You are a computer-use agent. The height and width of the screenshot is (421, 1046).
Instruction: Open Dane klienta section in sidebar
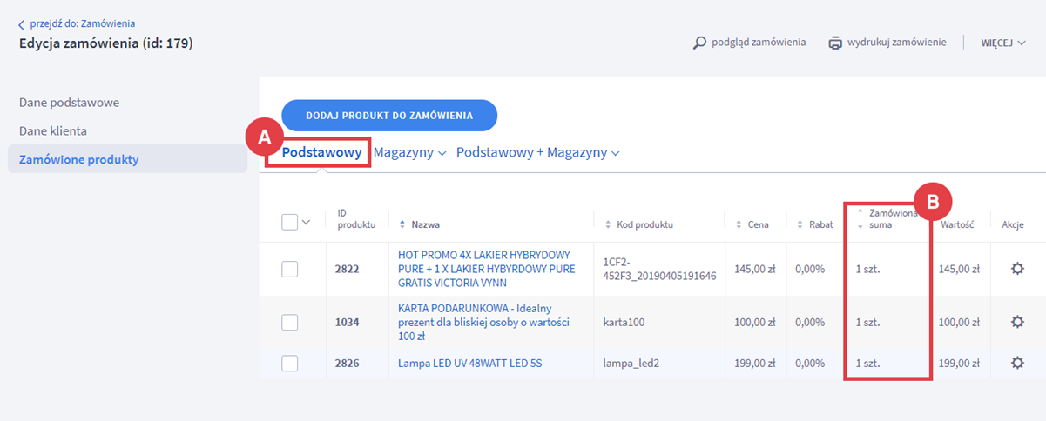pos(53,130)
